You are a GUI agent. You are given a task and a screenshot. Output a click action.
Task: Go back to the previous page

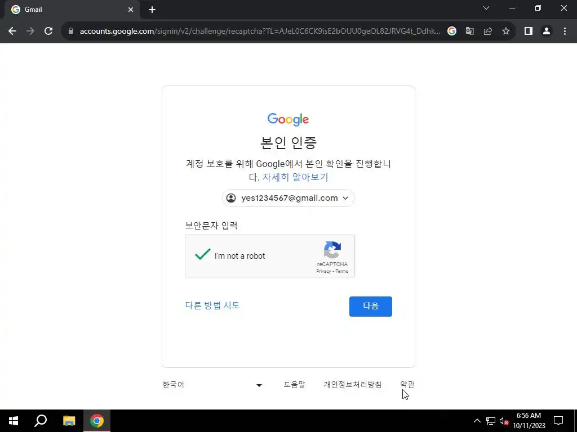(12, 31)
